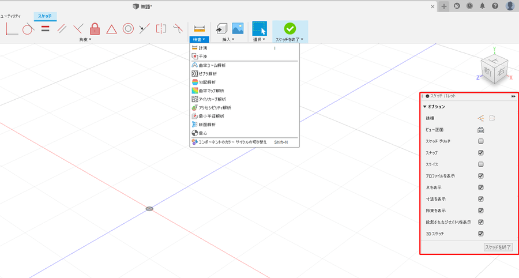
Task: Choose 曲率マップ解析 from the menu
Action: coord(245,91)
